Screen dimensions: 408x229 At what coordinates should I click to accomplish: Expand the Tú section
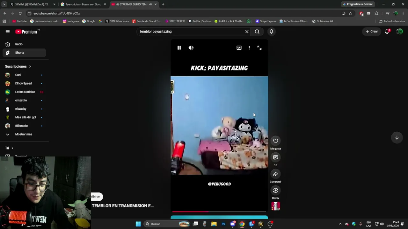tap(9, 148)
